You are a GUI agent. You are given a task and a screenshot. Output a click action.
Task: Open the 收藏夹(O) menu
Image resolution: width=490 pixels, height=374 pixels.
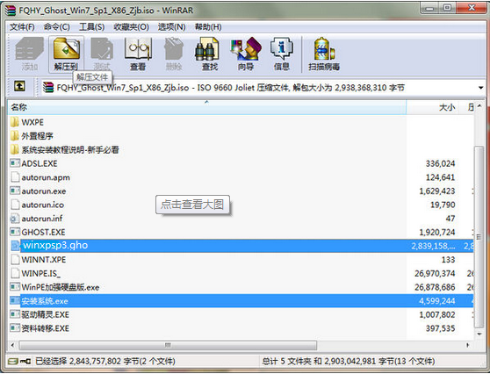pos(131,27)
